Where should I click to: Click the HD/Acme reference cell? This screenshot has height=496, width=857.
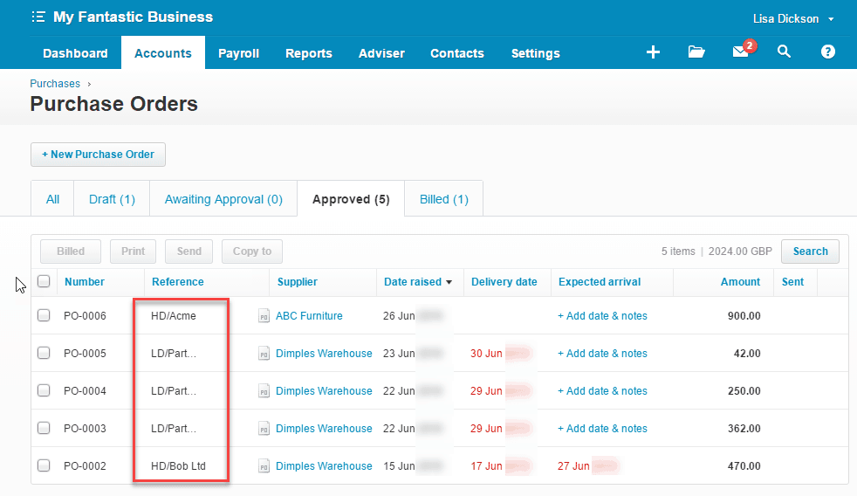(174, 316)
